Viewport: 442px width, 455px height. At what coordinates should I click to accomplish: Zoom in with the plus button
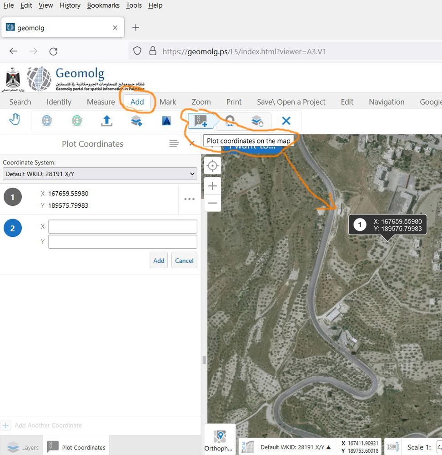point(212,186)
